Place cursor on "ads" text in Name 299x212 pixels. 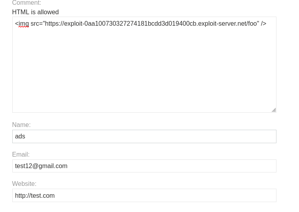point(20,136)
